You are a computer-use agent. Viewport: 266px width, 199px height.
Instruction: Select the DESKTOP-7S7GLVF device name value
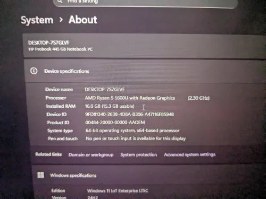pyautogui.click(x=105, y=90)
